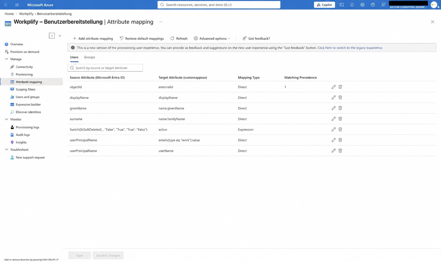Open Audit logs in sidebar
Viewport: 441px width, 262px height.
point(23,135)
